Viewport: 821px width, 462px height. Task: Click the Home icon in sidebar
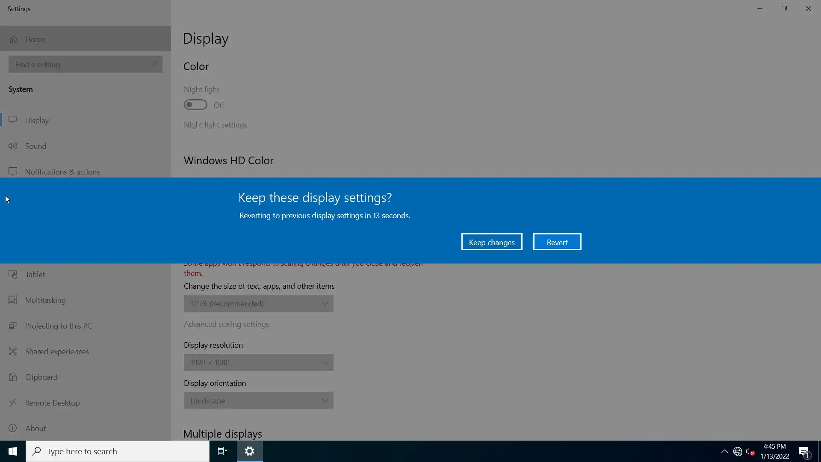point(13,39)
